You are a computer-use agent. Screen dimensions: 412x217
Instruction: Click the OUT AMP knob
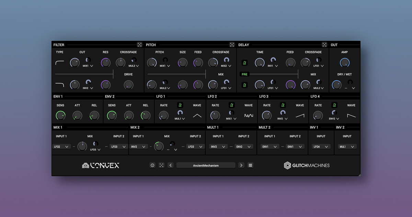(x=345, y=62)
